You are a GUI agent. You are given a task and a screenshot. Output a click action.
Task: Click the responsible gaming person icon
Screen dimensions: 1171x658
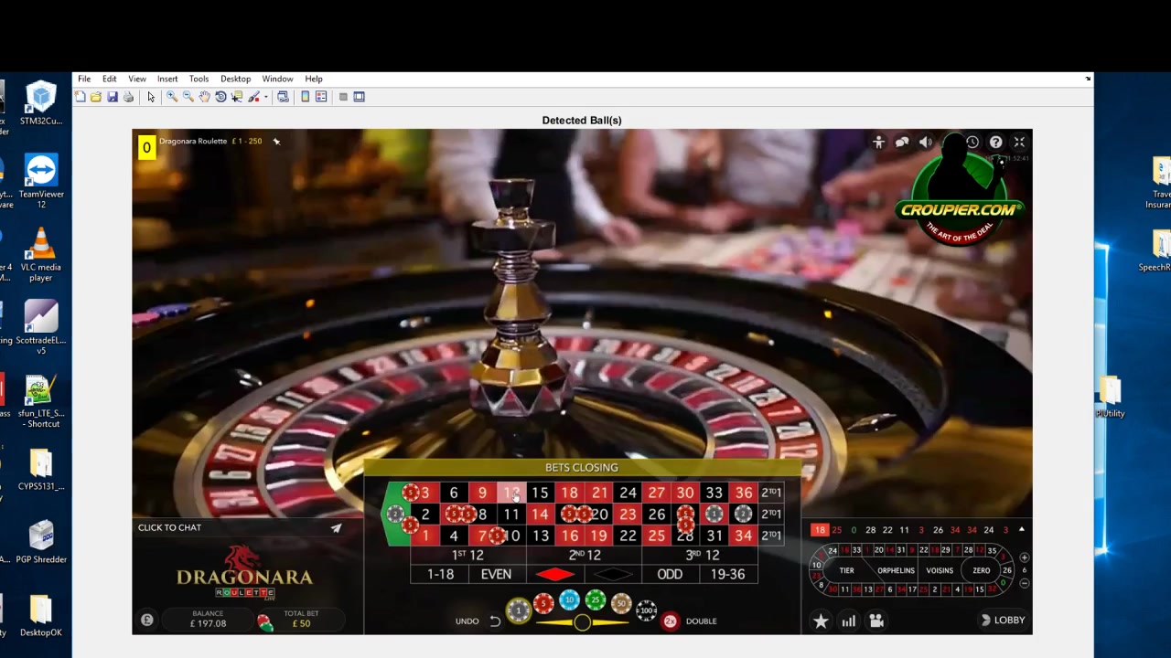[x=879, y=142]
